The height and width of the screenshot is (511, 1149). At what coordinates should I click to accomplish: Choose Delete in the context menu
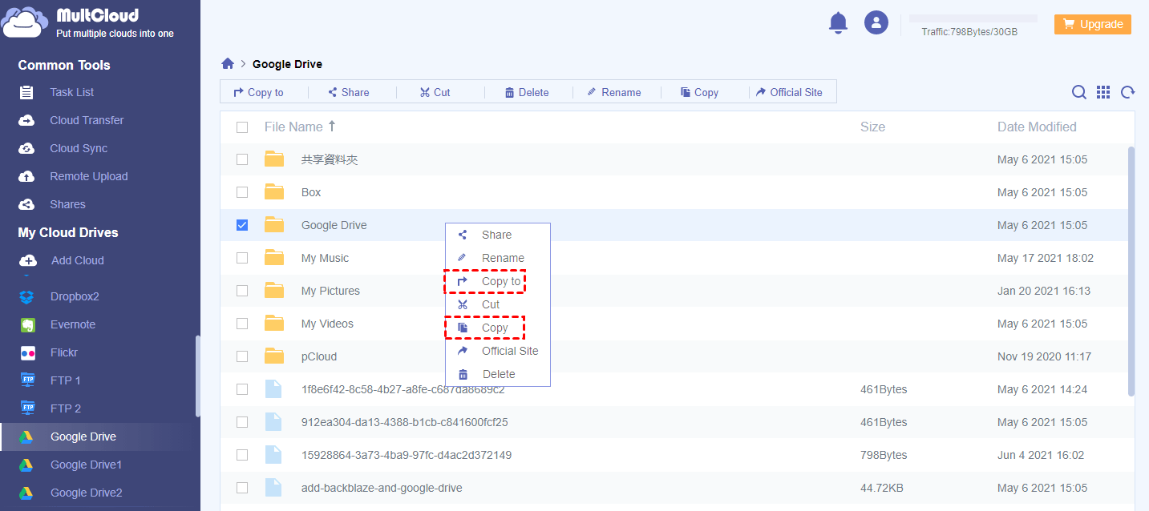(498, 374)
